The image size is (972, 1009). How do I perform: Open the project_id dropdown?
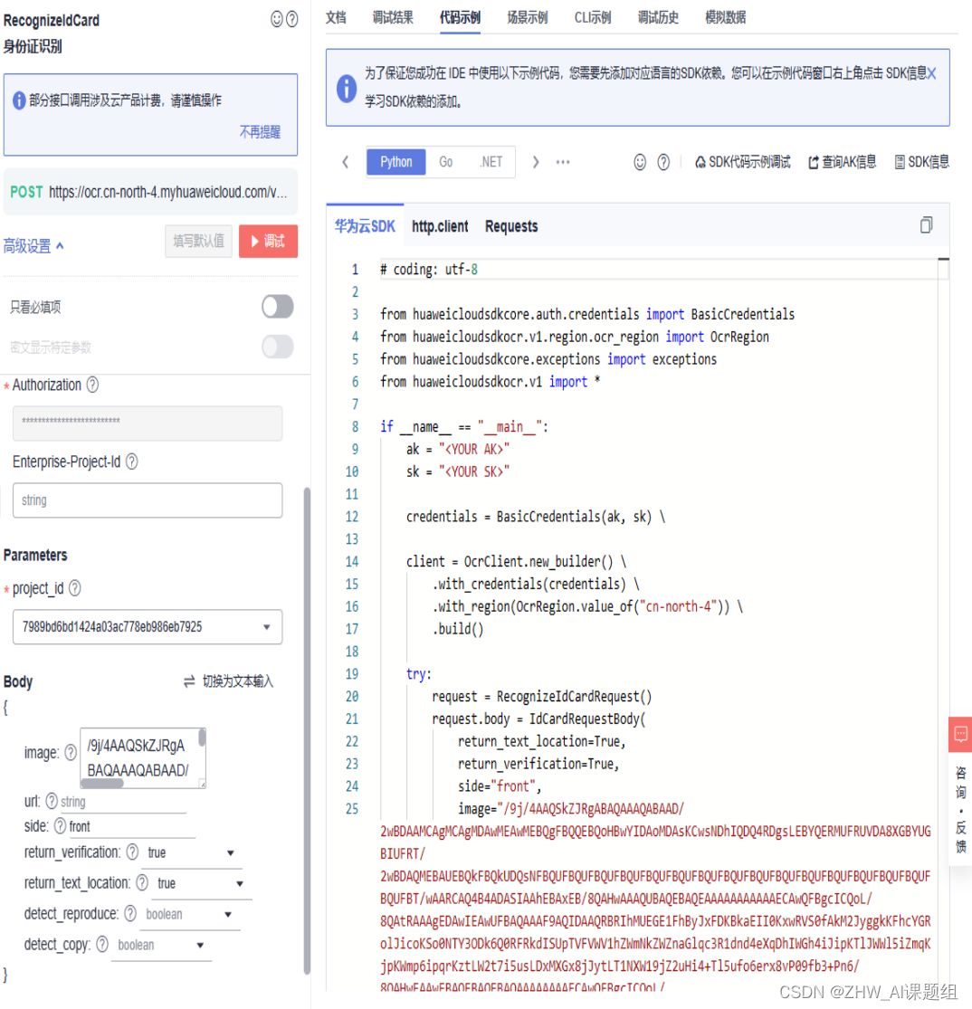point(148,627)
